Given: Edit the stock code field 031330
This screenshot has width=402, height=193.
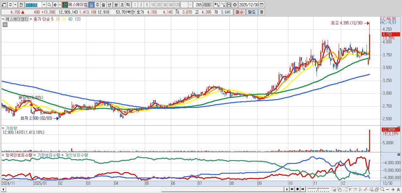Looking at the screenshot, I should (x=33, y=5).
